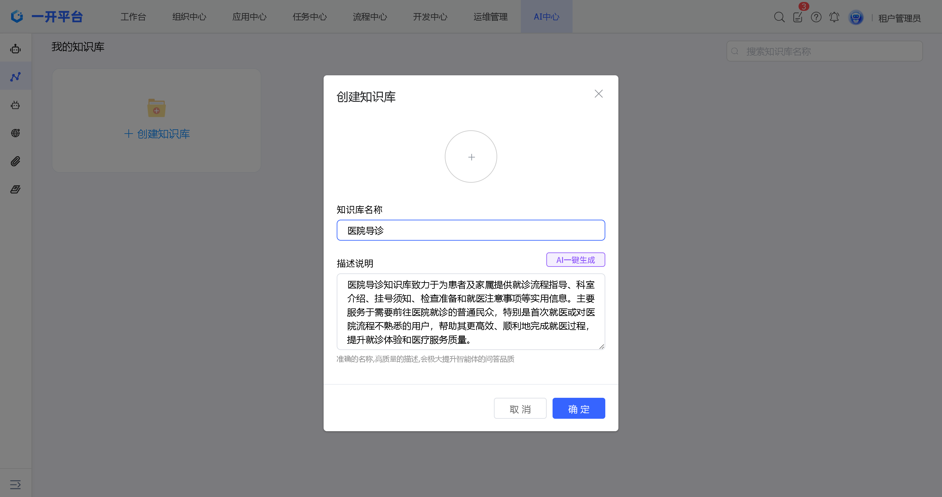Open the notes icon with red badge
Image resolution: width=942 pixels, height=497 pixels.
pyautogui.click(x=798, y=17)
